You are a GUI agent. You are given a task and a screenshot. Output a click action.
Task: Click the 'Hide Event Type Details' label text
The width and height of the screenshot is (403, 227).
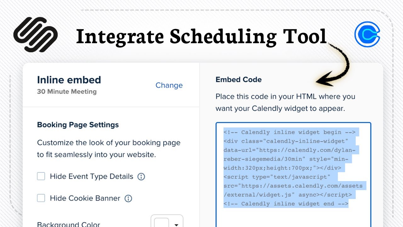coord(92,177)
